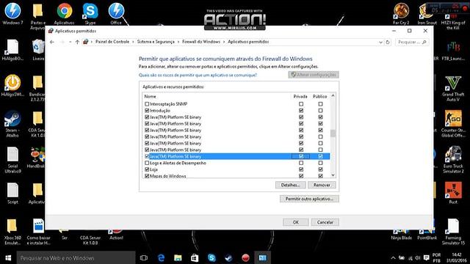
Task: Toggle Público checkbox for Logs e Alertas de Desempenho
Action: (x=320, y=163)
